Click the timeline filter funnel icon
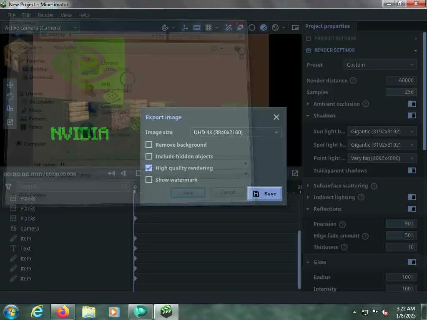The image size is (427, 320). [8, 186]
